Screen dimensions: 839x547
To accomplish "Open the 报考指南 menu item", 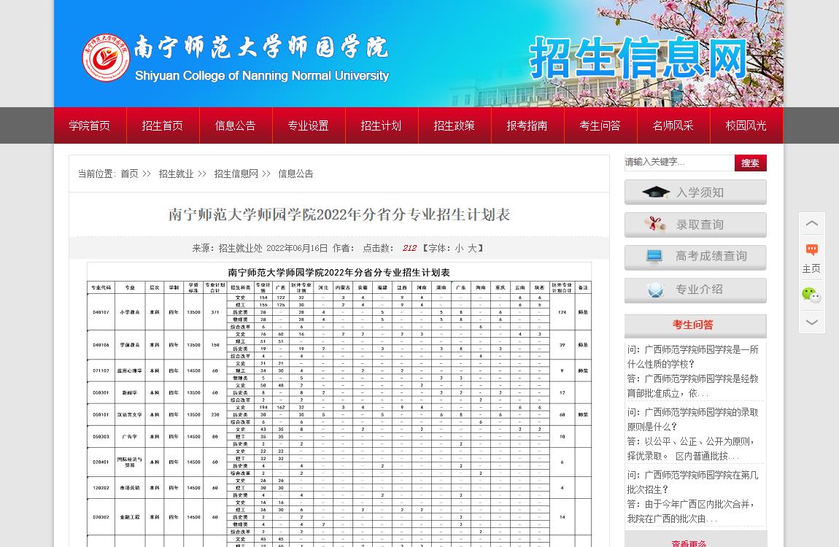I will pyautogui.click(x=527, y=125).
